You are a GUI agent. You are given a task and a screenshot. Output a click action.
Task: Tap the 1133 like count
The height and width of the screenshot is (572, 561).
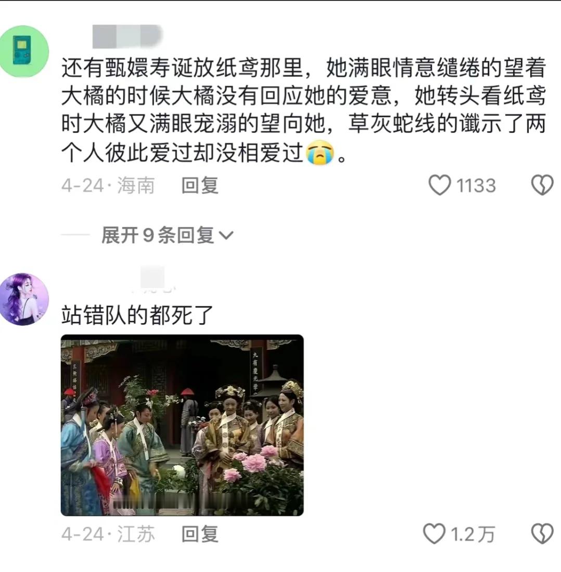coord(476,185)
